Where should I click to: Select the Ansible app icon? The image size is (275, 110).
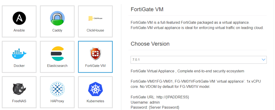(x=19, y=18)
